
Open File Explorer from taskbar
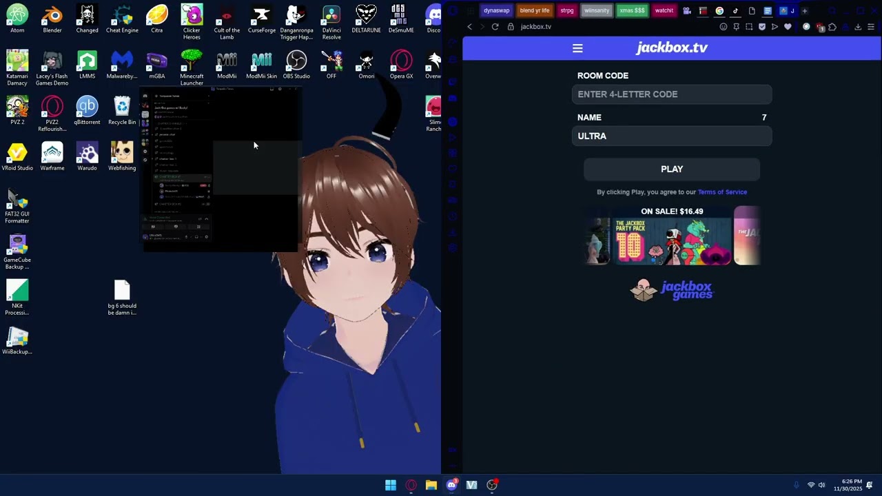click(x=431, y=485)
